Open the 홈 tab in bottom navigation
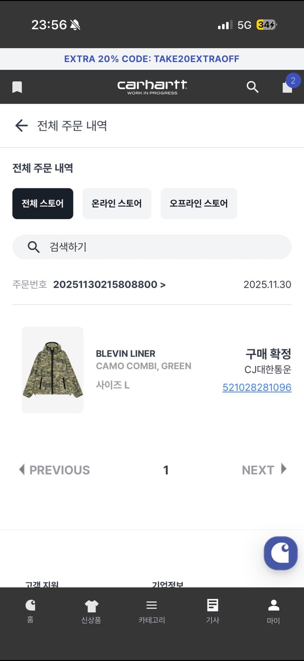The width and height of the screenshot is (304, 661). tap(30, 610)
